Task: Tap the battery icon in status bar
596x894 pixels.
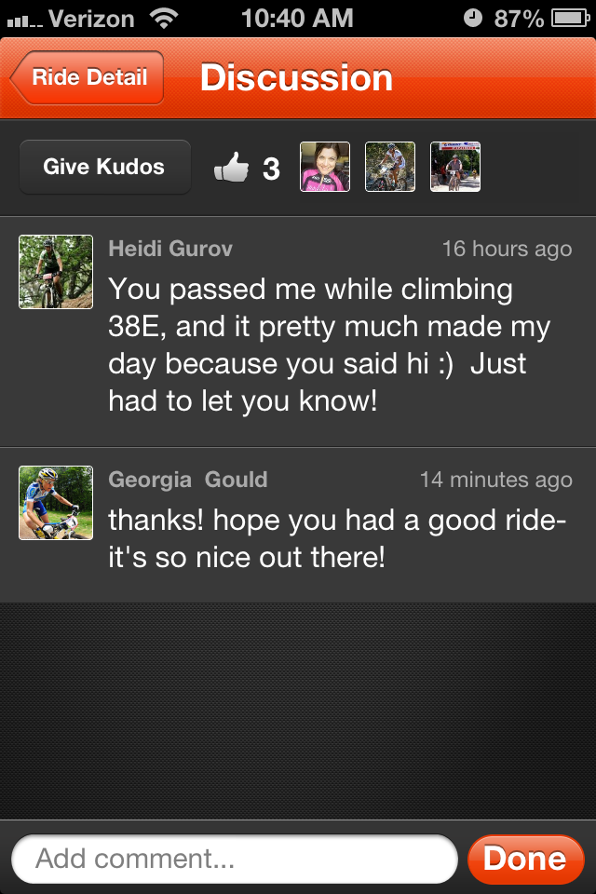Action: 570,18
